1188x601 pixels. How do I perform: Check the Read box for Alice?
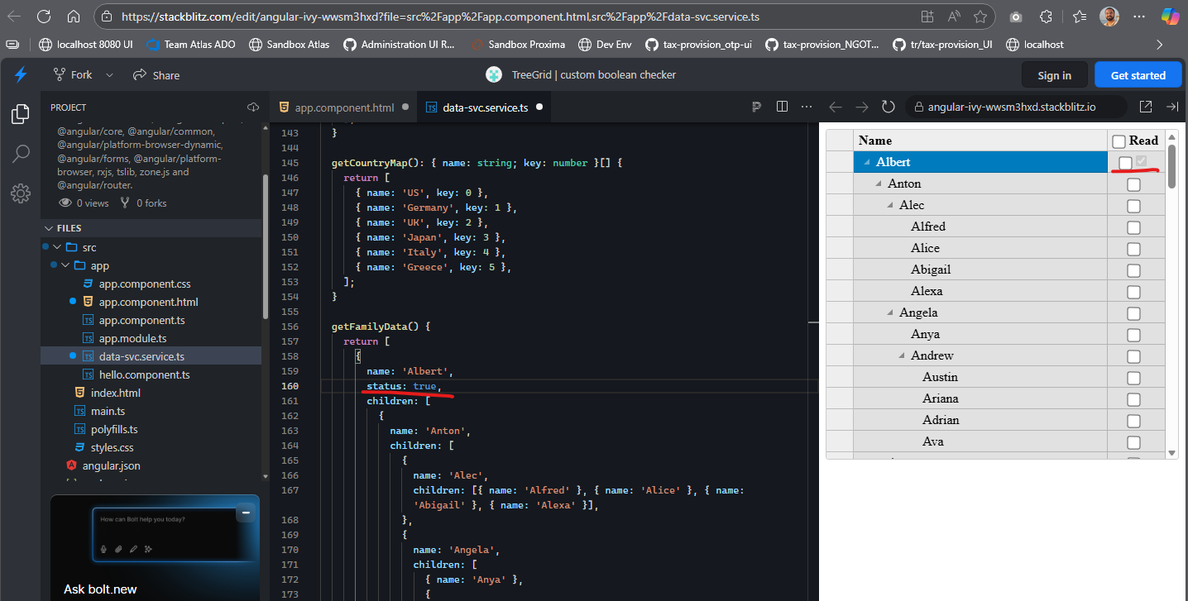[x=1133, y=249]
